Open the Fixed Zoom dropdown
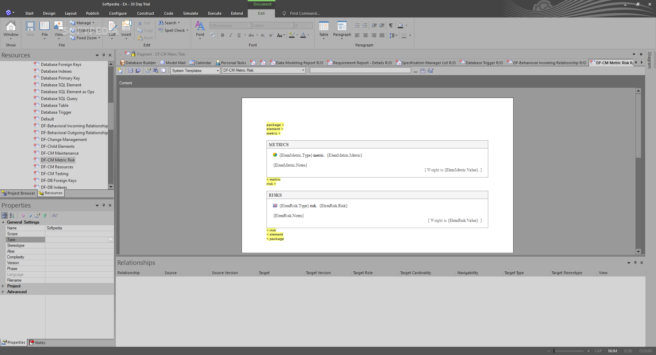This screenshot has height=355, width=656. (85, 38)
